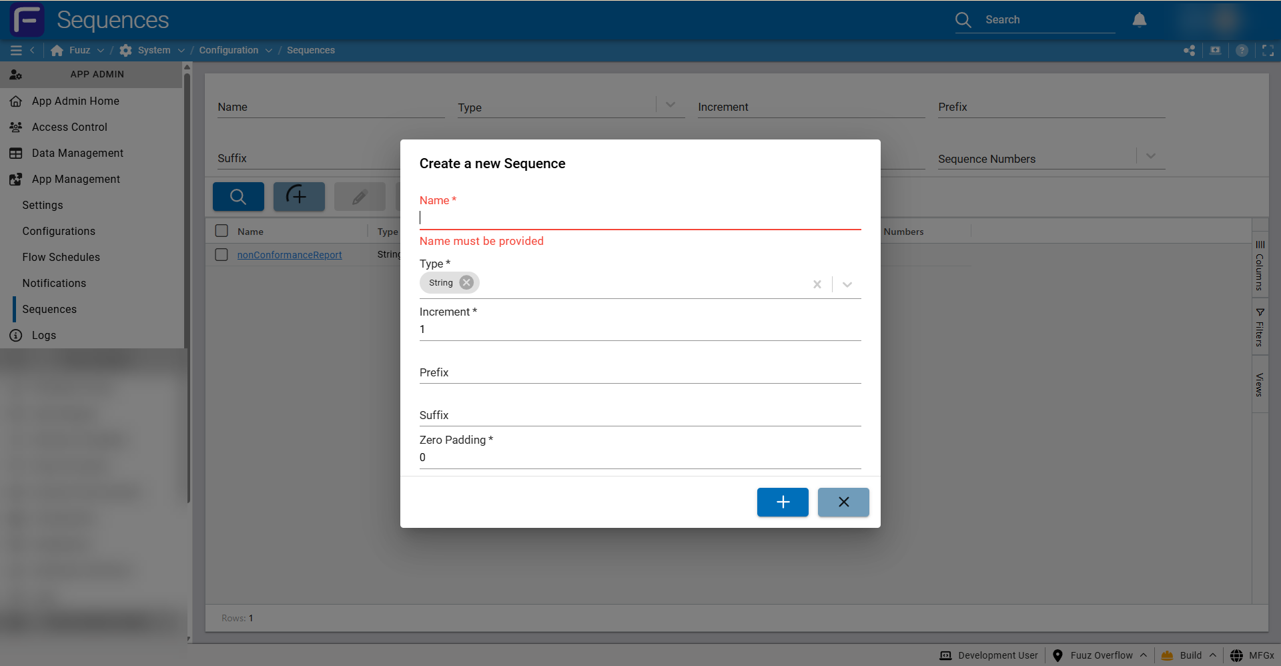1281x666 pixels.
Task: Remove the String chip from Type
Action: (x=466, y=283)
